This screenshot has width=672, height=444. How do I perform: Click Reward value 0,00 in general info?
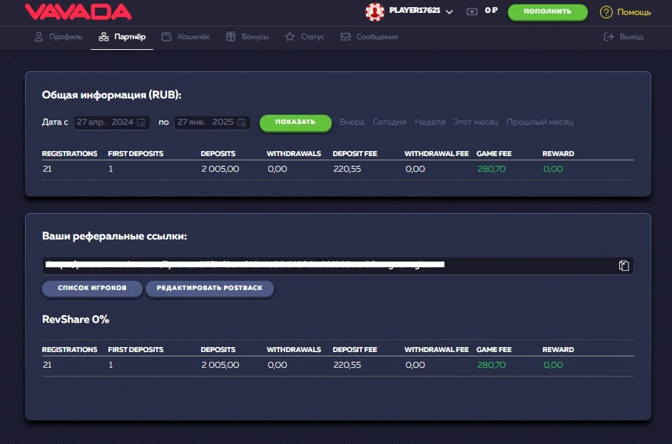pyautogui.click(x=553, y=169)
